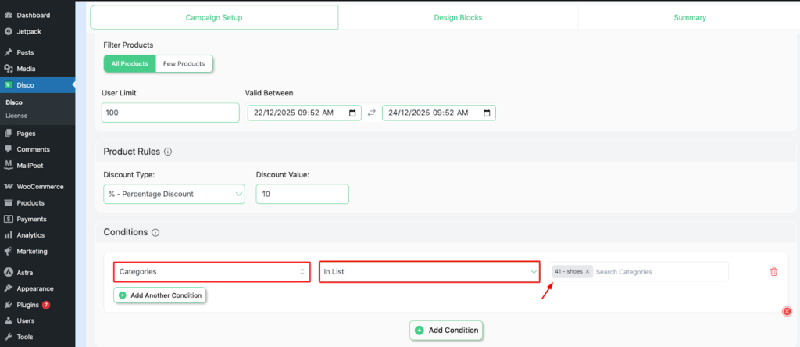Open the Disco submenu link

pyautogui.click(x=14, y=102)
